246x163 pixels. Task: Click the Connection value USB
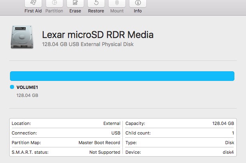[x=116, y=133]
